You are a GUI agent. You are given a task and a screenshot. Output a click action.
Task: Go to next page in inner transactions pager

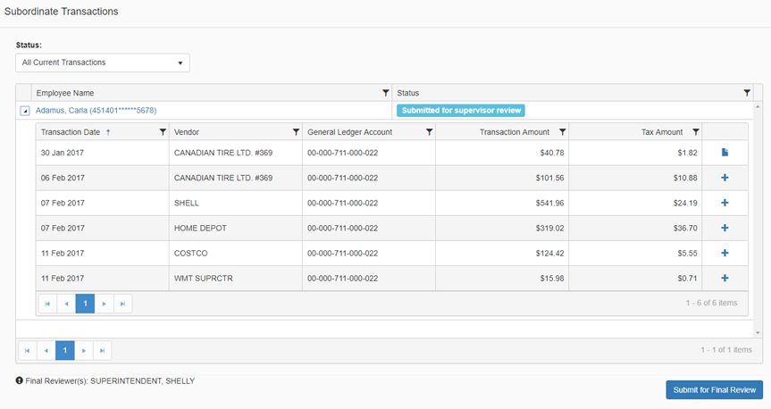(104, 304)
